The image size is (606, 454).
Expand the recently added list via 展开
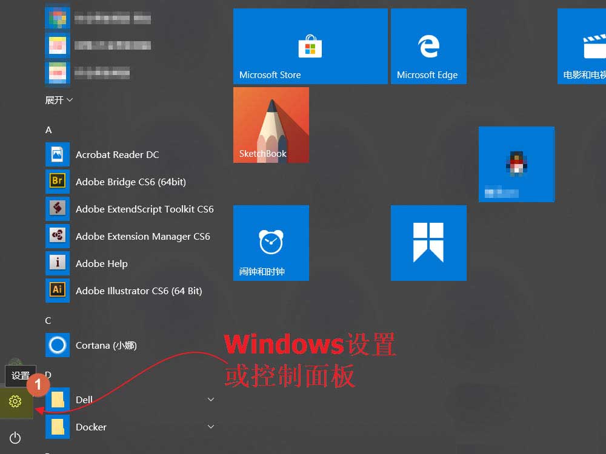click(59, 100)
